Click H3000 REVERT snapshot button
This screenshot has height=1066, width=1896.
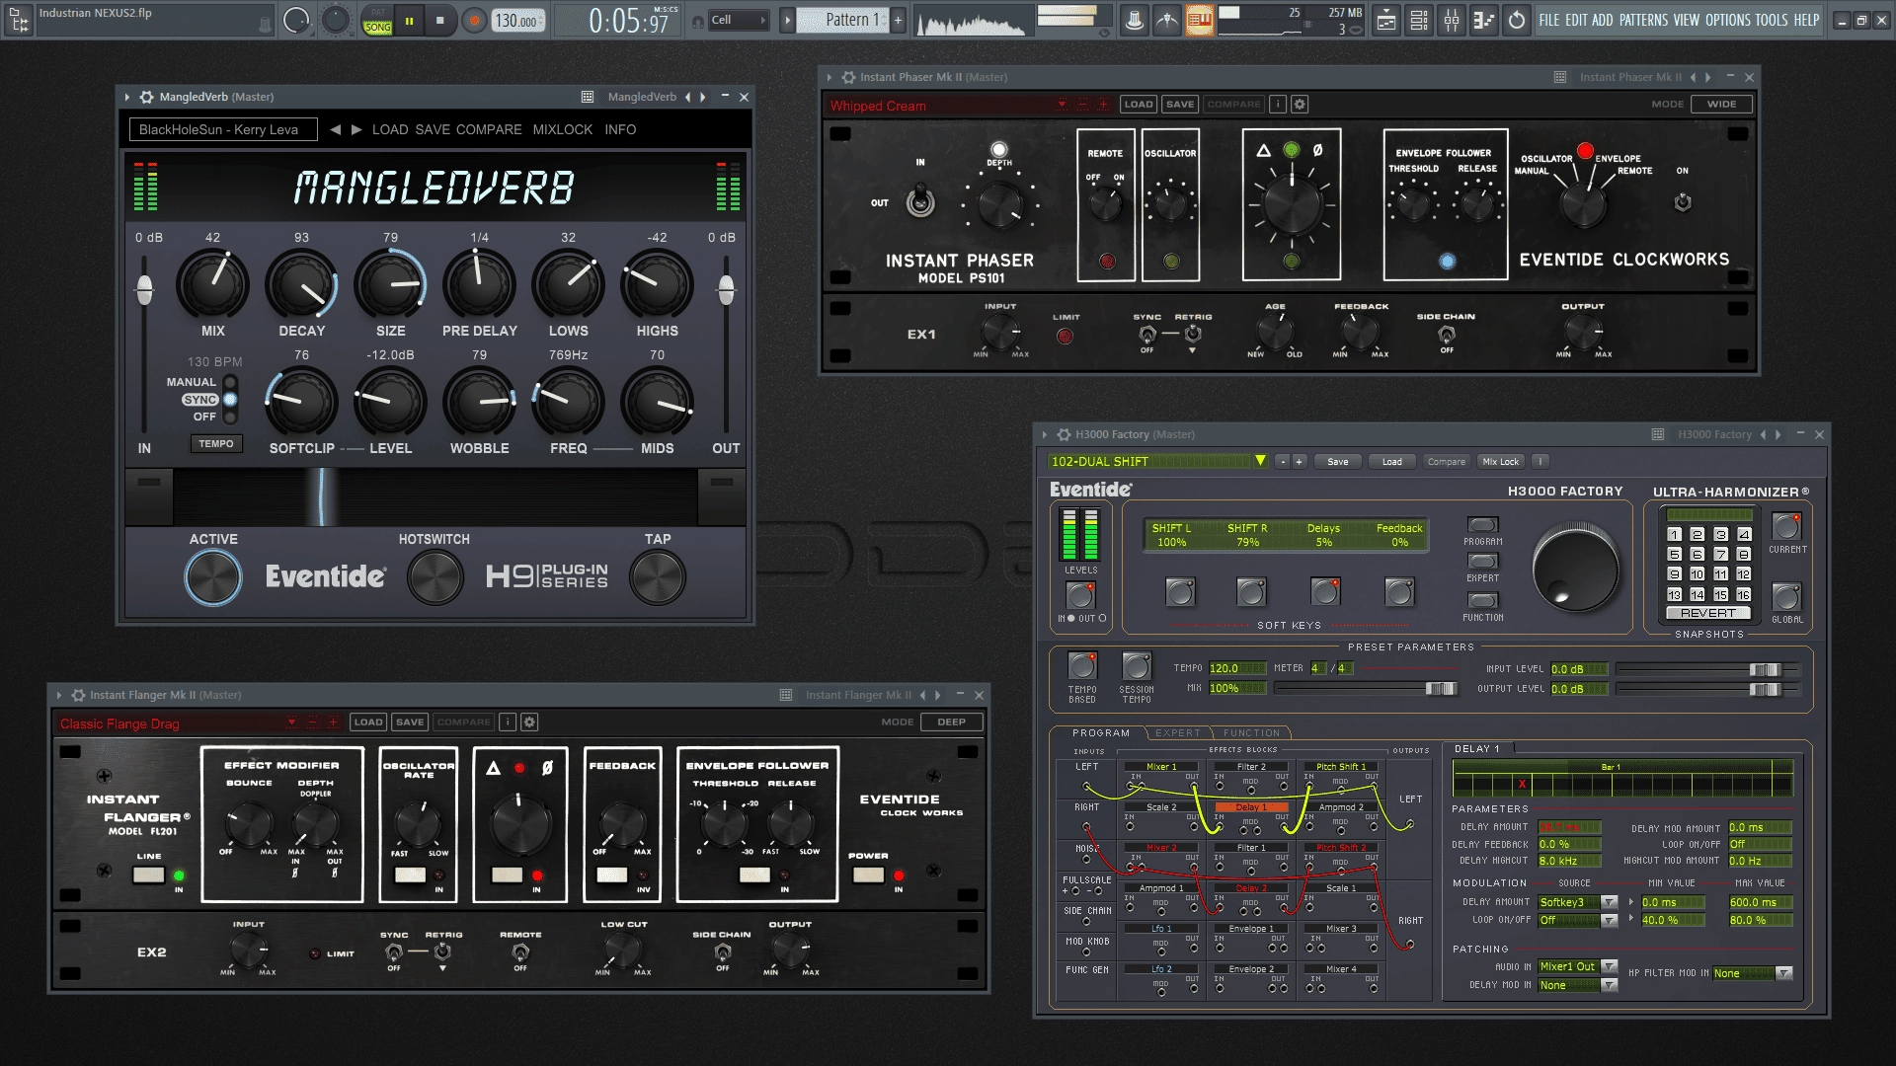[x=1707, y=613]
